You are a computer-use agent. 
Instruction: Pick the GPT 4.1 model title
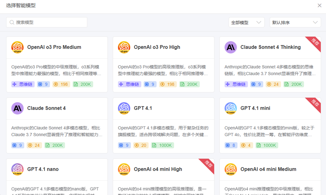pos(143,108)
